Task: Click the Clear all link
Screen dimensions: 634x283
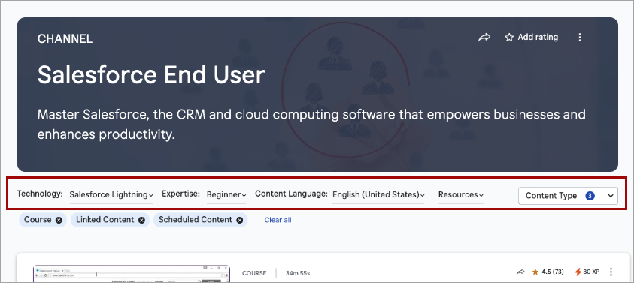Action: tap(278, 220)
